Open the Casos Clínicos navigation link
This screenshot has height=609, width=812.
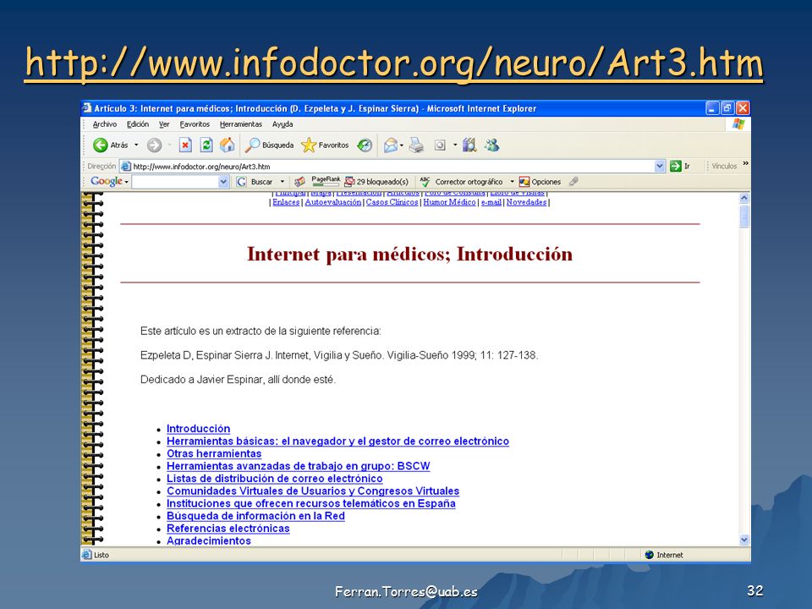pyautogui.click(x=392, y=202)
